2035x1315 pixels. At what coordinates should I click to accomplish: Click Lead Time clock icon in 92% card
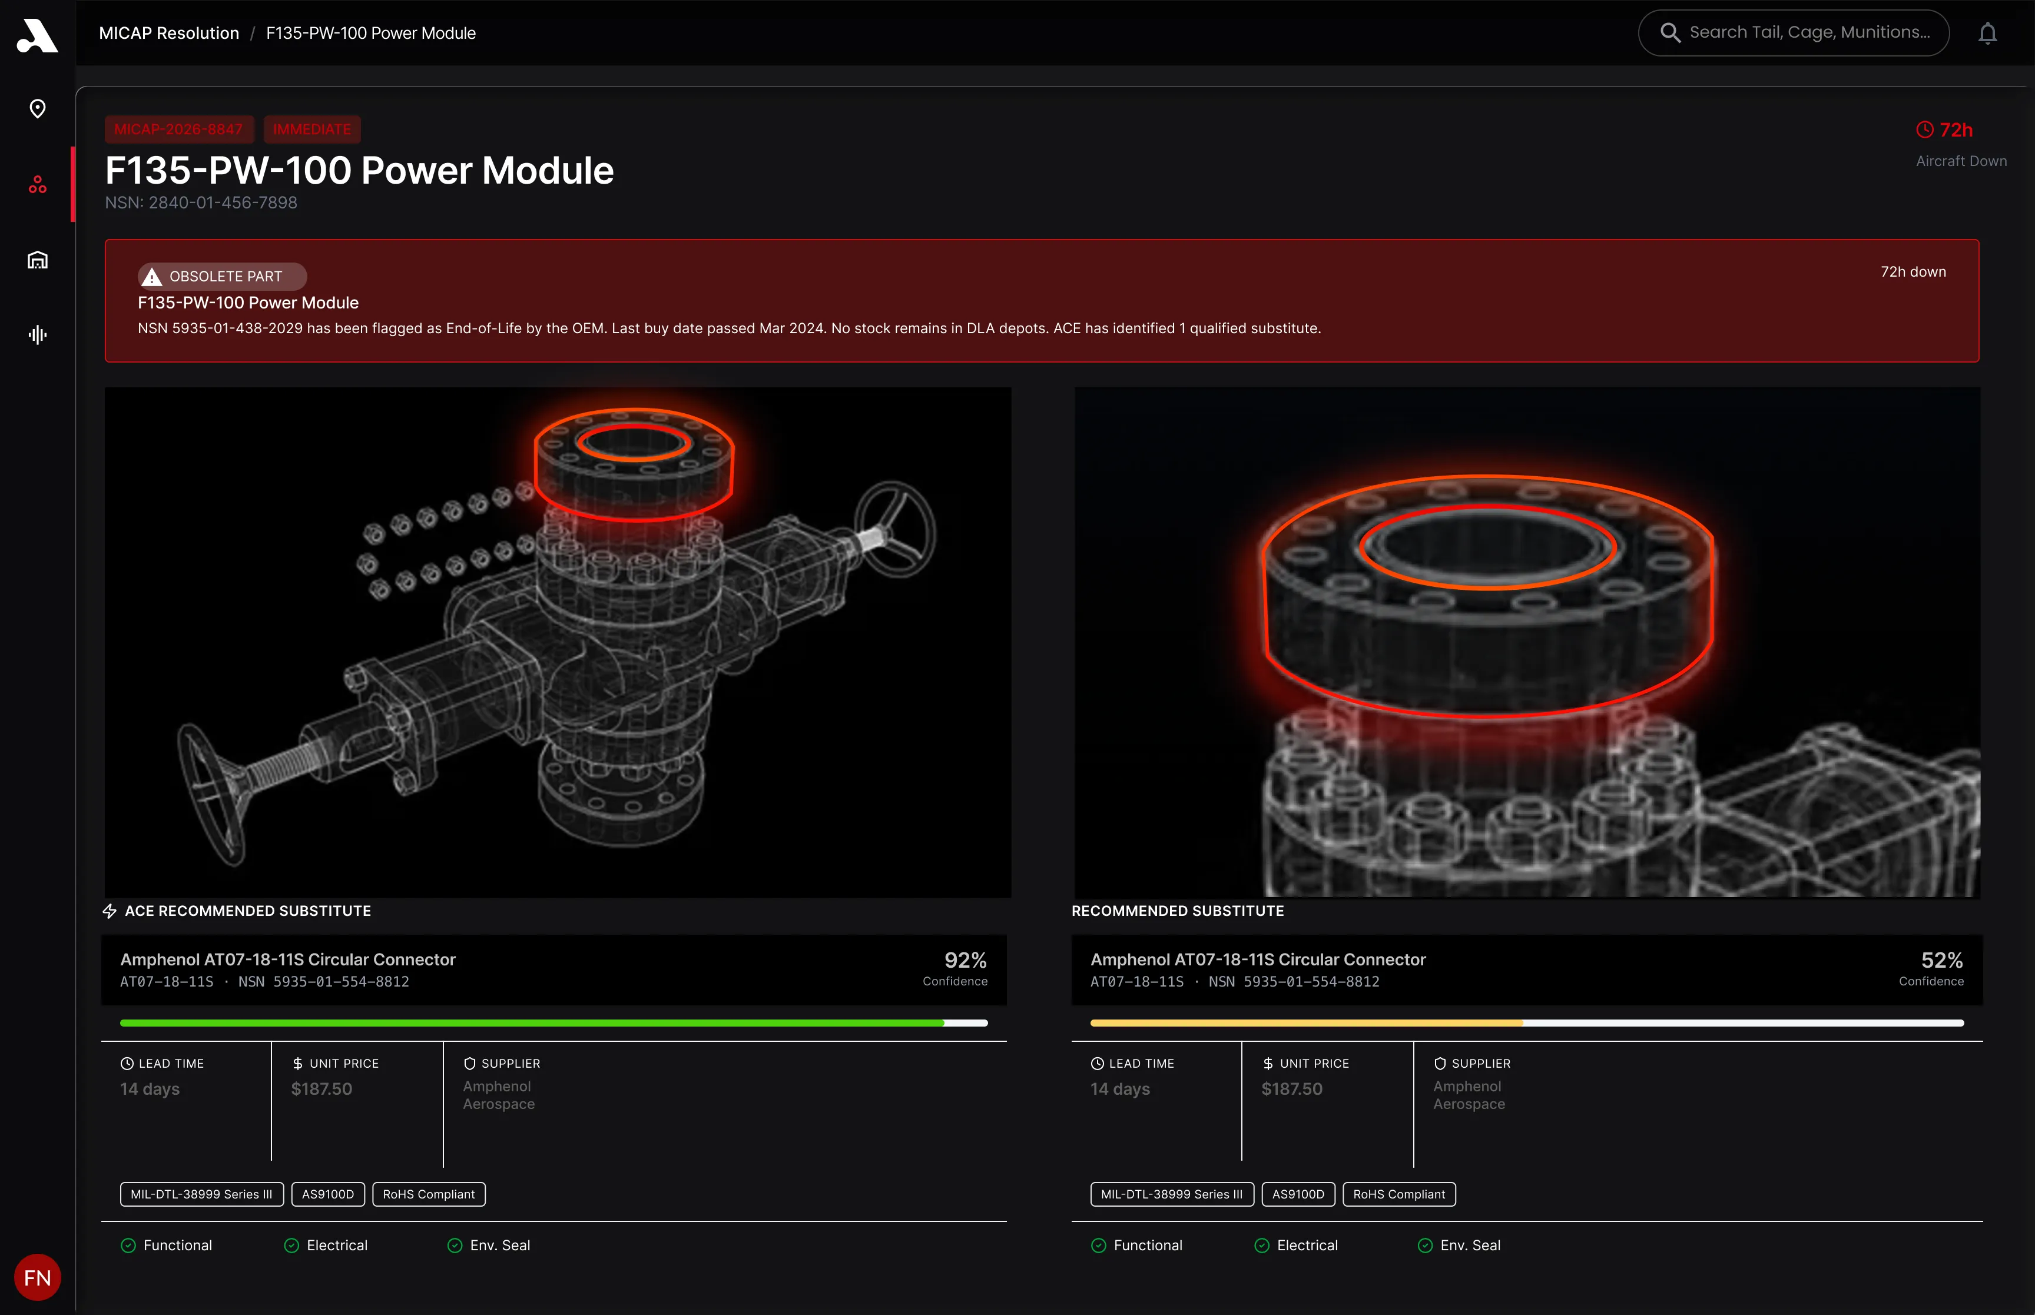(x=127, y=1064)
